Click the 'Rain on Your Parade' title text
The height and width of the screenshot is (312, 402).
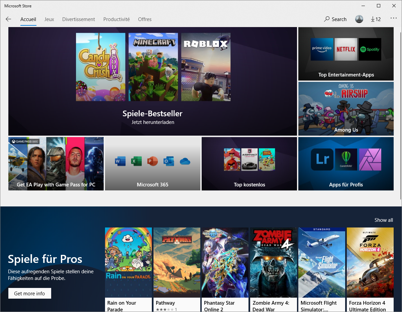pos(122,306)
